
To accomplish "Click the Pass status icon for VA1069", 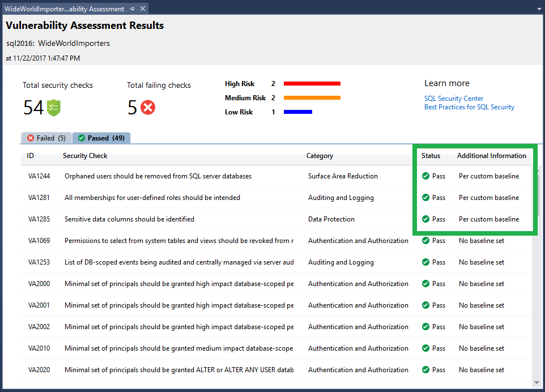I will coord(427,241).
